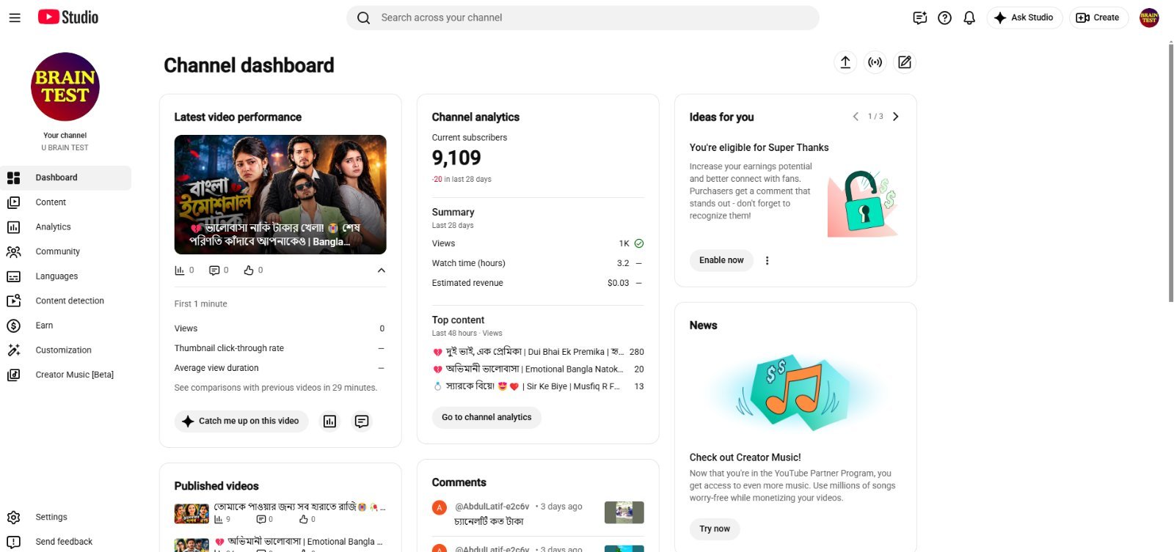Click the Views row in Summary
Screen dimensions: 1174x552
pyautogui.click(x=538, y=243)
